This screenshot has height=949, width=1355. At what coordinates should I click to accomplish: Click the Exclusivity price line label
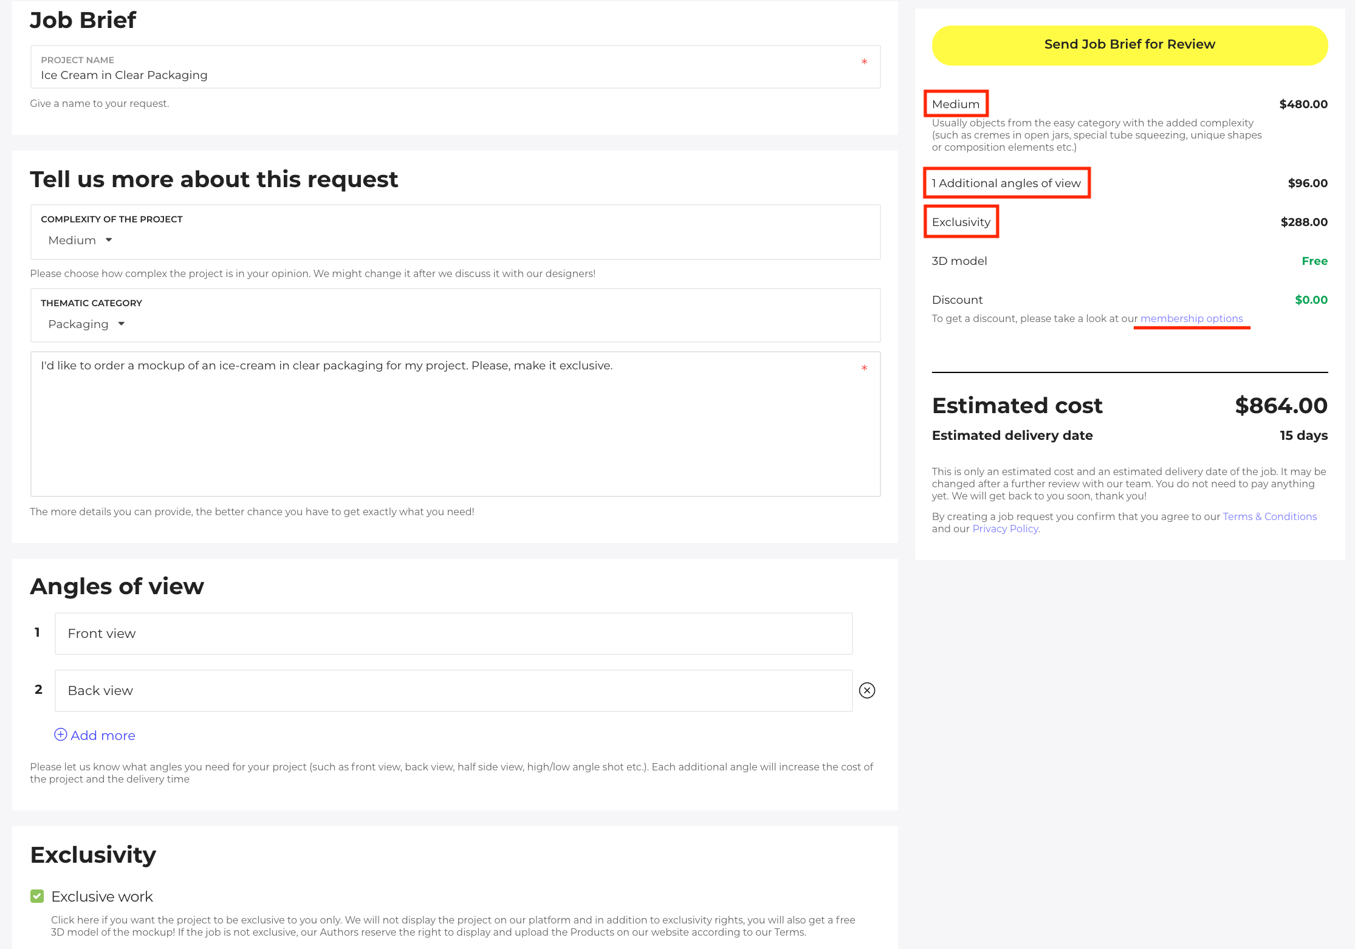961,222
